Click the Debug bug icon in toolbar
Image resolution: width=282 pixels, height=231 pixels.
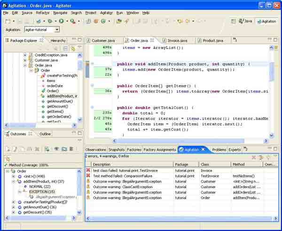tap(49, 21)
